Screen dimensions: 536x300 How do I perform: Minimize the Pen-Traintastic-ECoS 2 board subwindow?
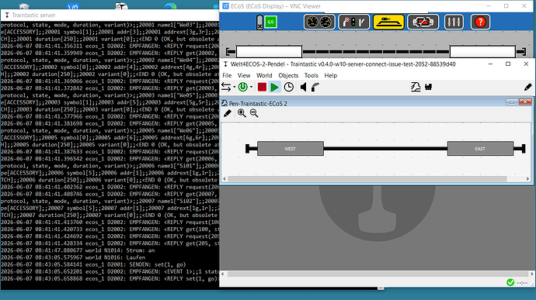tap(512, 102)
